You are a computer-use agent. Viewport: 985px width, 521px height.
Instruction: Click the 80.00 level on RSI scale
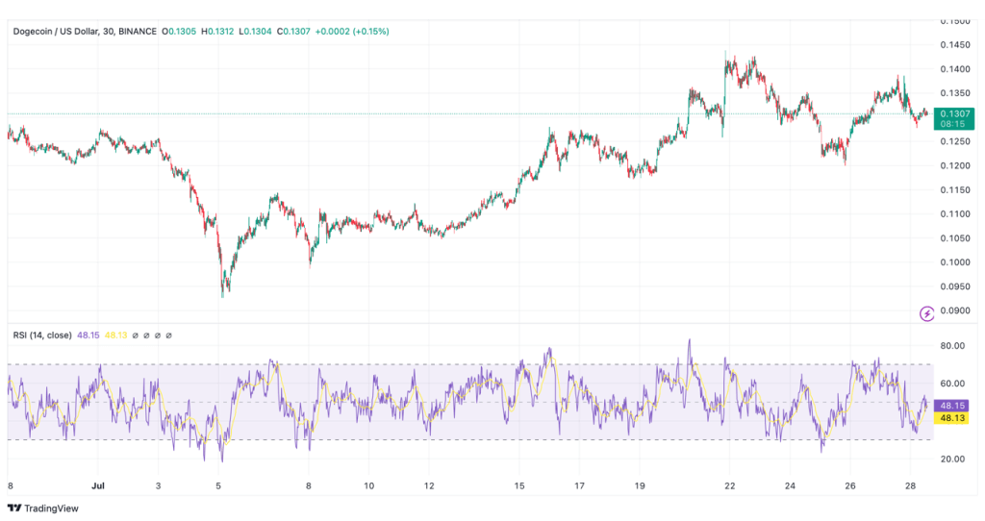tap(952, 346)
